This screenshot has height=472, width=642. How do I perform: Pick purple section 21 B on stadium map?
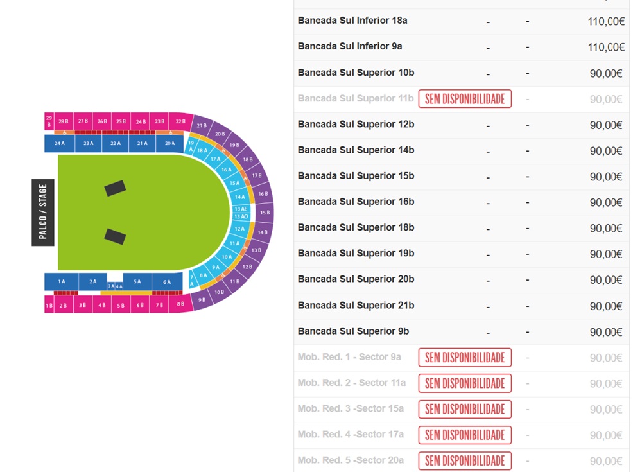click(202, 125)
